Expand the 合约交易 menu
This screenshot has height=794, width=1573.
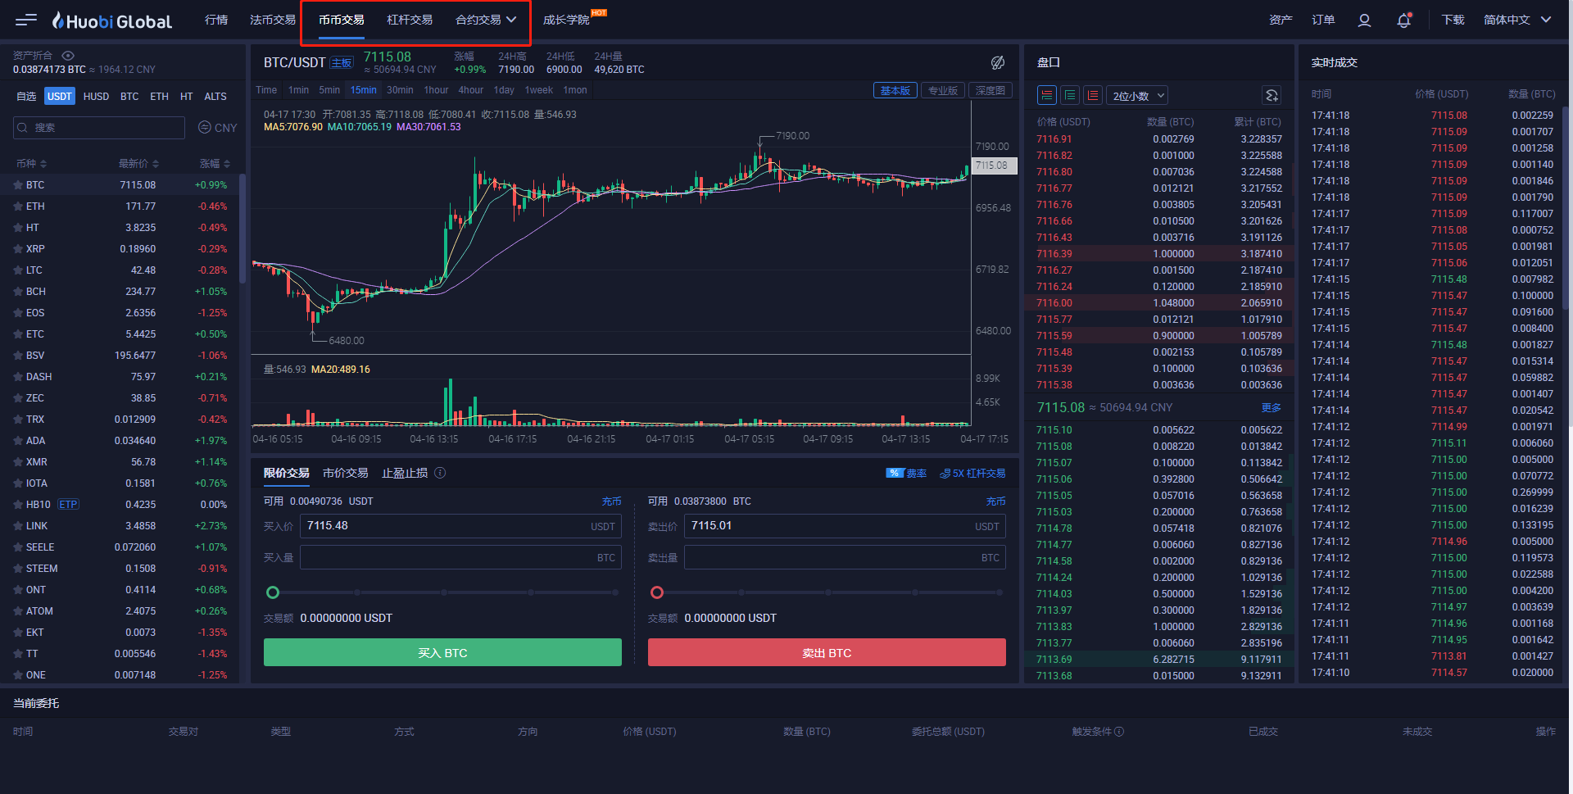tap(486, 20)
